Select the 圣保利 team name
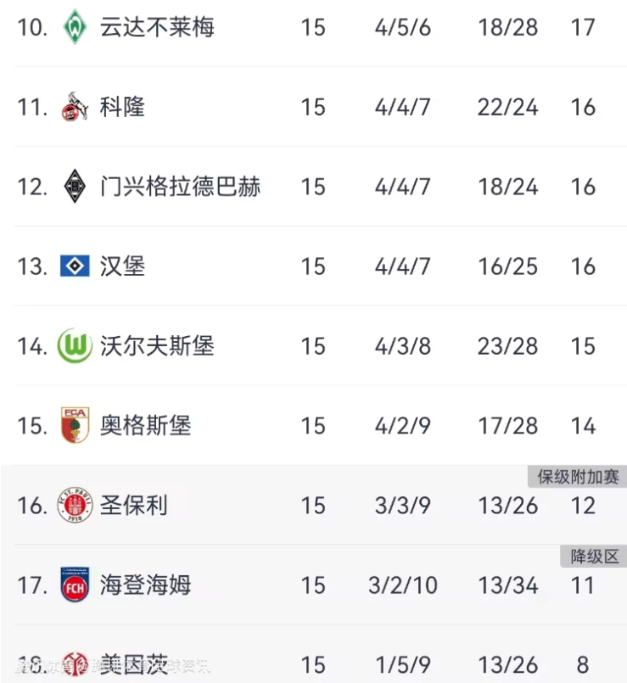 click(x=134, y=506)
